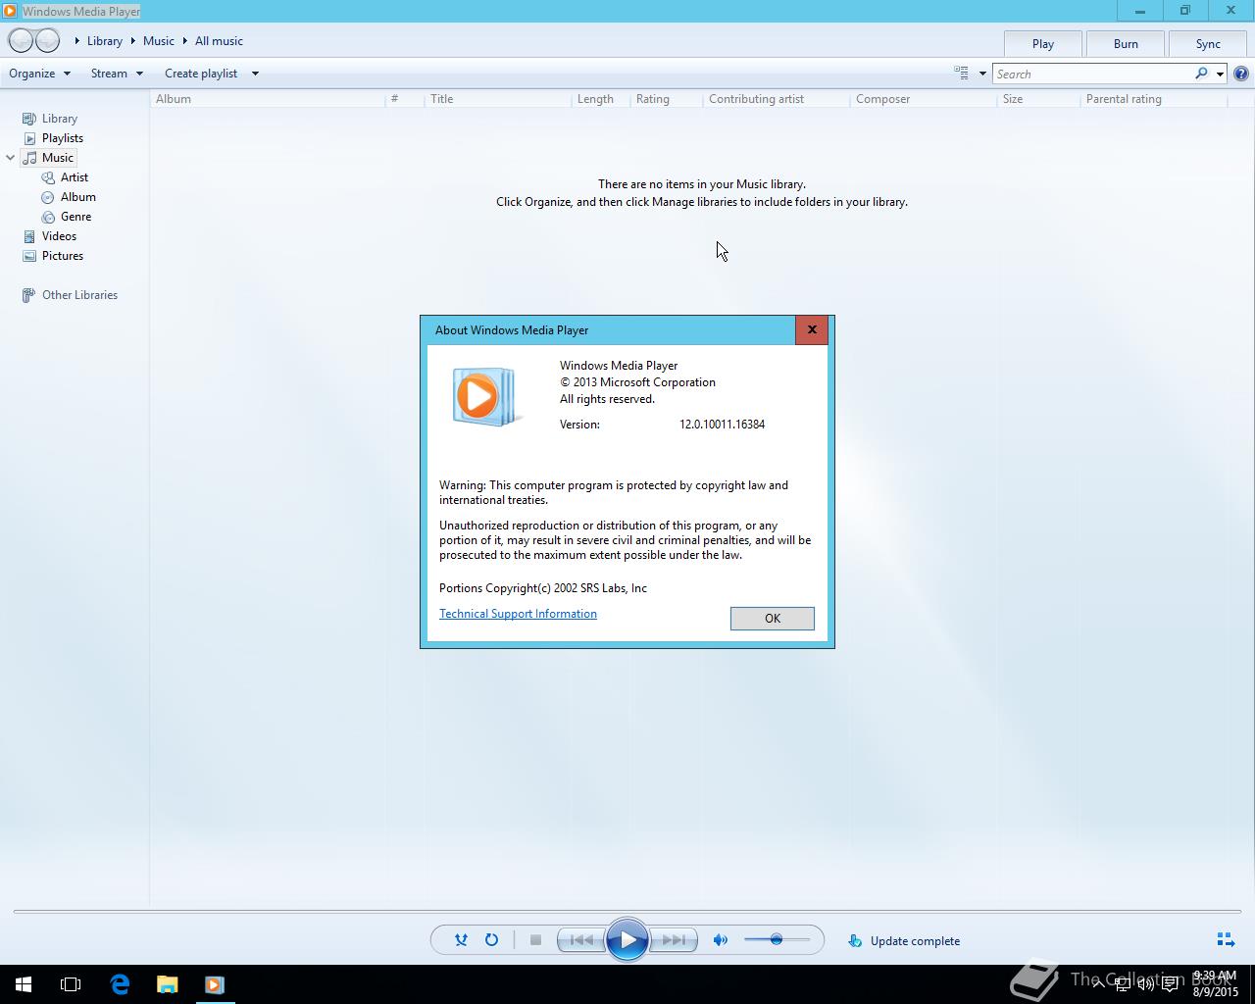Sort by the Rating column header
The image size is (1255, 1004).
pyautogui.click(x=666, y=99)
